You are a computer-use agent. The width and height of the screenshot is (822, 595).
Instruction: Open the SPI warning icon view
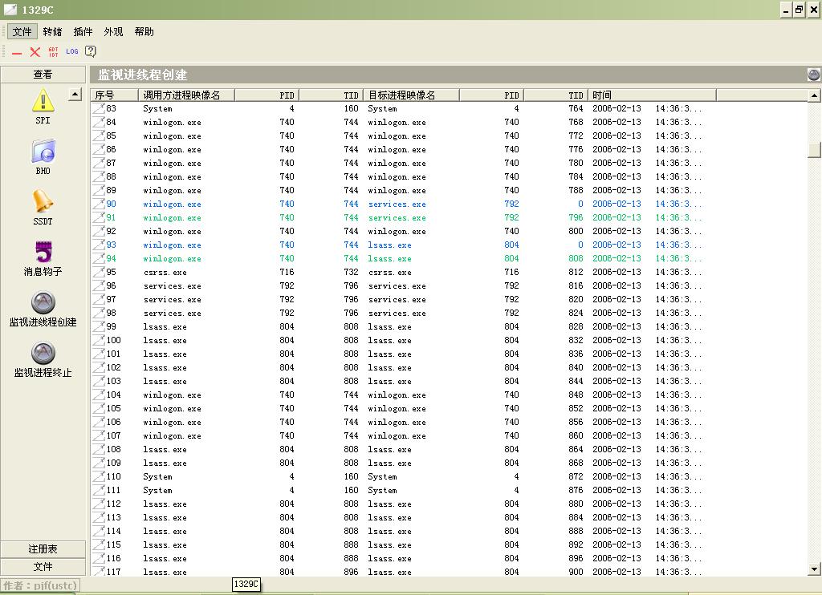pyautogui.click(x=43, y=102)
